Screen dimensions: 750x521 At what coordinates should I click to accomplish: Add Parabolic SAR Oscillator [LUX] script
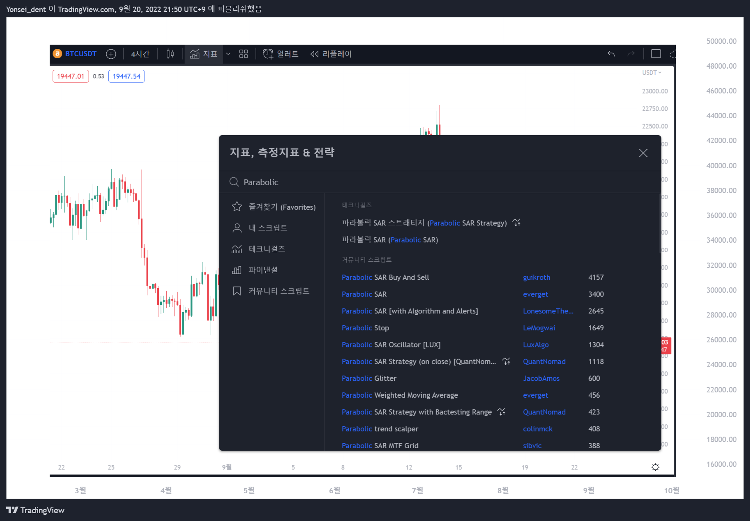391,345
